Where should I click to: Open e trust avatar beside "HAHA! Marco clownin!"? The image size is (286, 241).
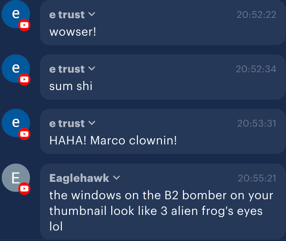pos(16,123)
